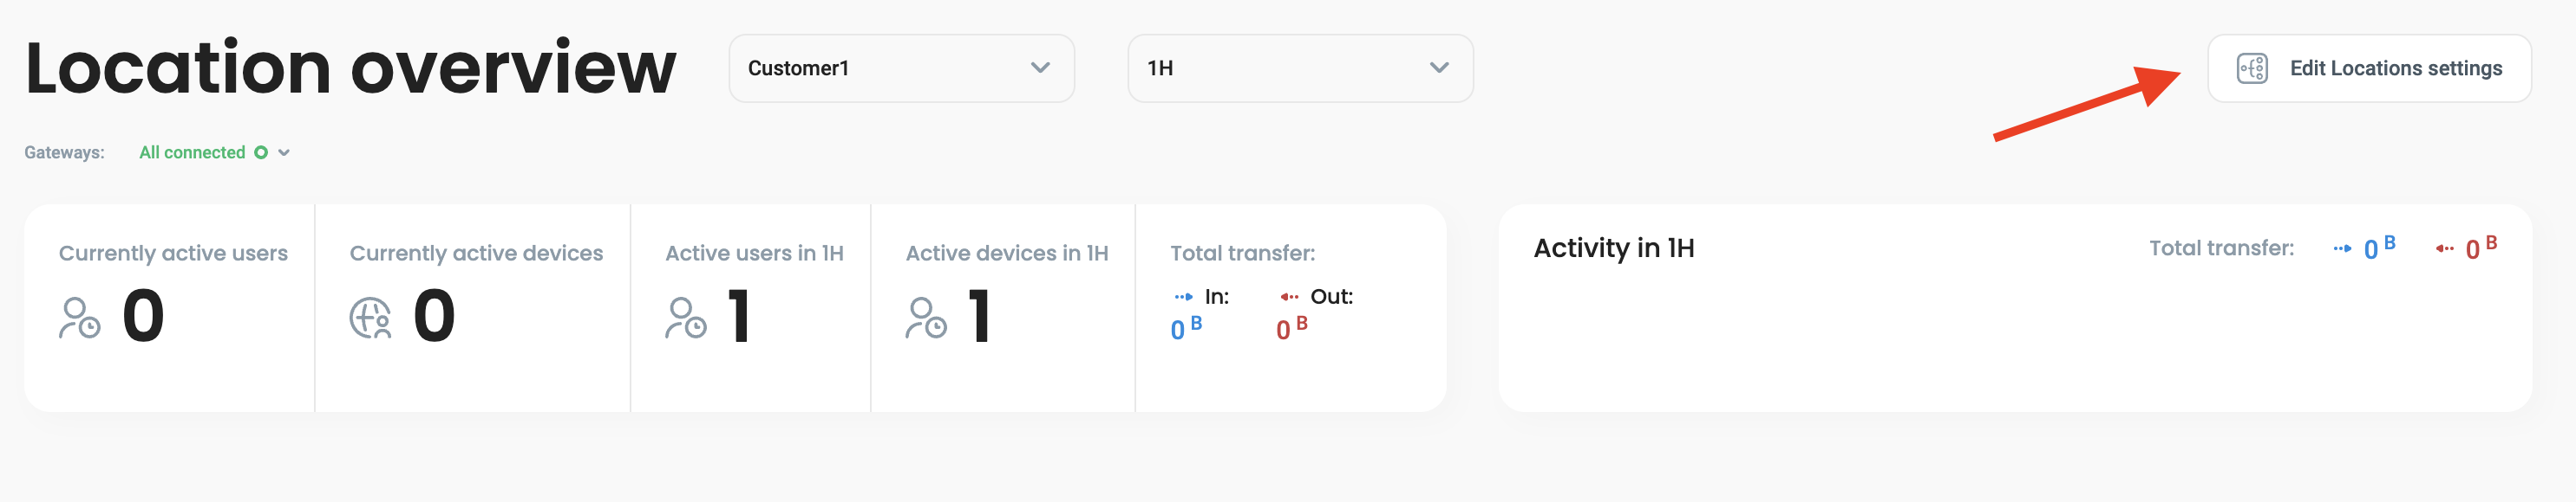The height and width of the screenshot is (502, 2576).
Task: Click the red Out transfer arrow icon
Action: pos(1289,296)
